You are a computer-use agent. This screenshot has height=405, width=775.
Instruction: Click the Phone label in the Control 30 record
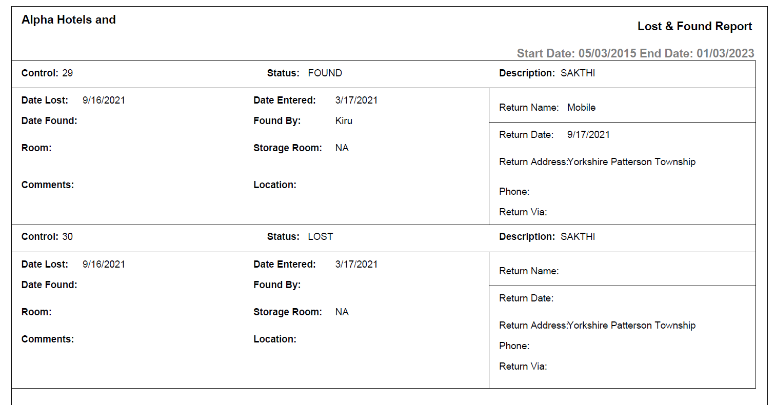[514, 346]
